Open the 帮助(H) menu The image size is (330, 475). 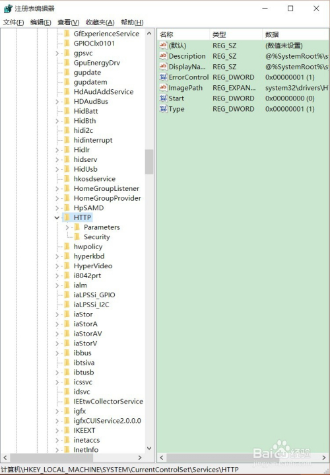(x=132, y=22)
